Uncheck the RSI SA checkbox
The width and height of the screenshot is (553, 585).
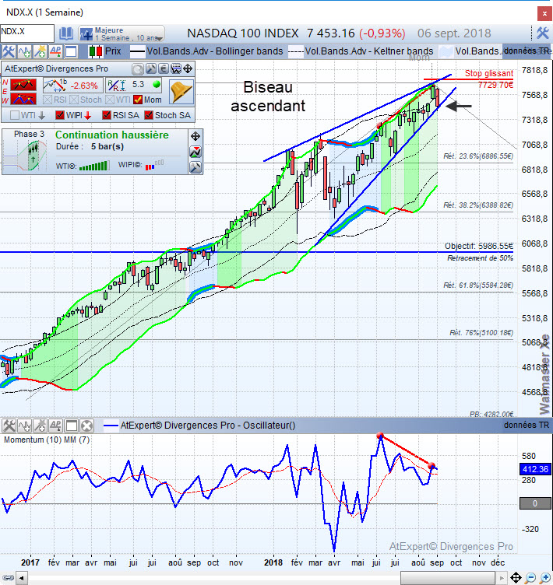[x=107, y=115]
